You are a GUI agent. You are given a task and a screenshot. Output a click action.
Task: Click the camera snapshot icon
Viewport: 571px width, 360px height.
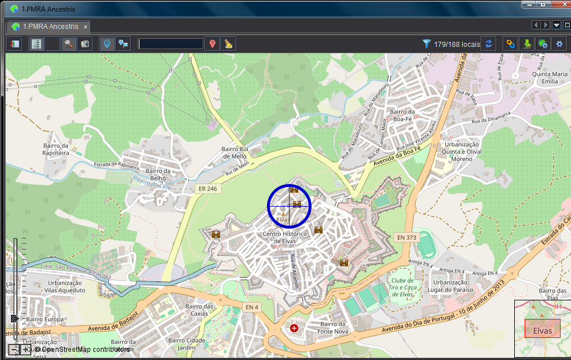point(85,44)
